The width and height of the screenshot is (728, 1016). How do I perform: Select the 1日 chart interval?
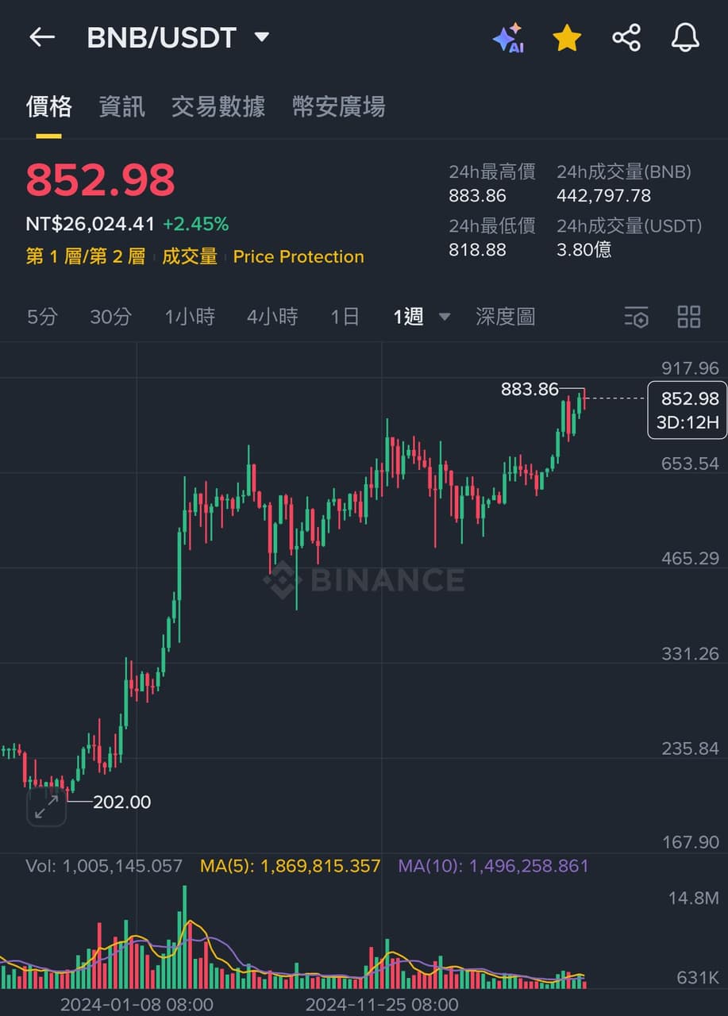(x=345, y=317)
